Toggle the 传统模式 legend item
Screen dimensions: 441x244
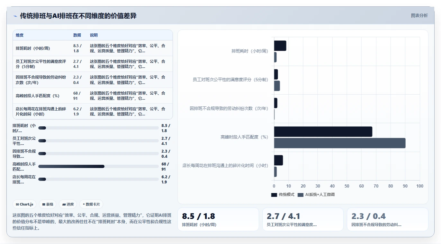[x=283, y=195]
